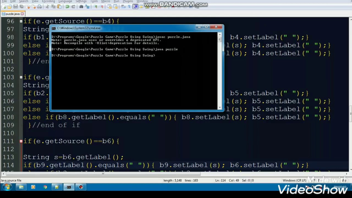Viewport: 352px width, 198px height.
Task: Click the Close All toolbar icon
Action: coord(34,6)
